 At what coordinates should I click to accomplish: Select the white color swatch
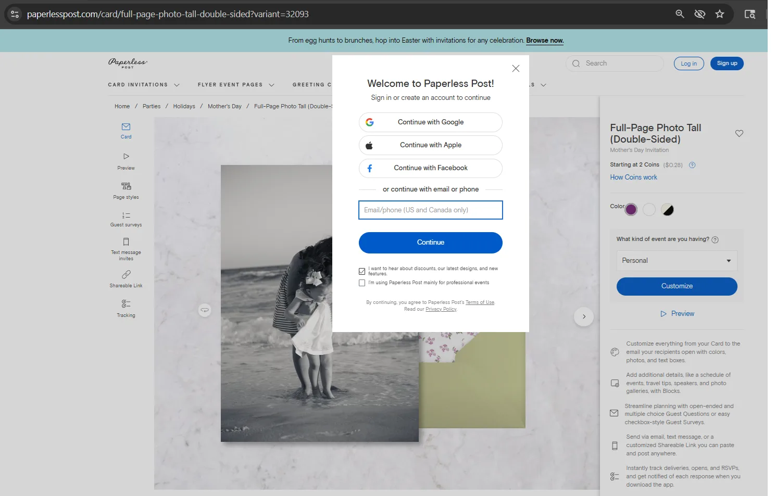tap(649, 209)
